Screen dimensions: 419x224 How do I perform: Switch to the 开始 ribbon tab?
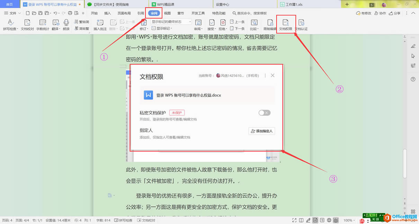pos(94,13)
